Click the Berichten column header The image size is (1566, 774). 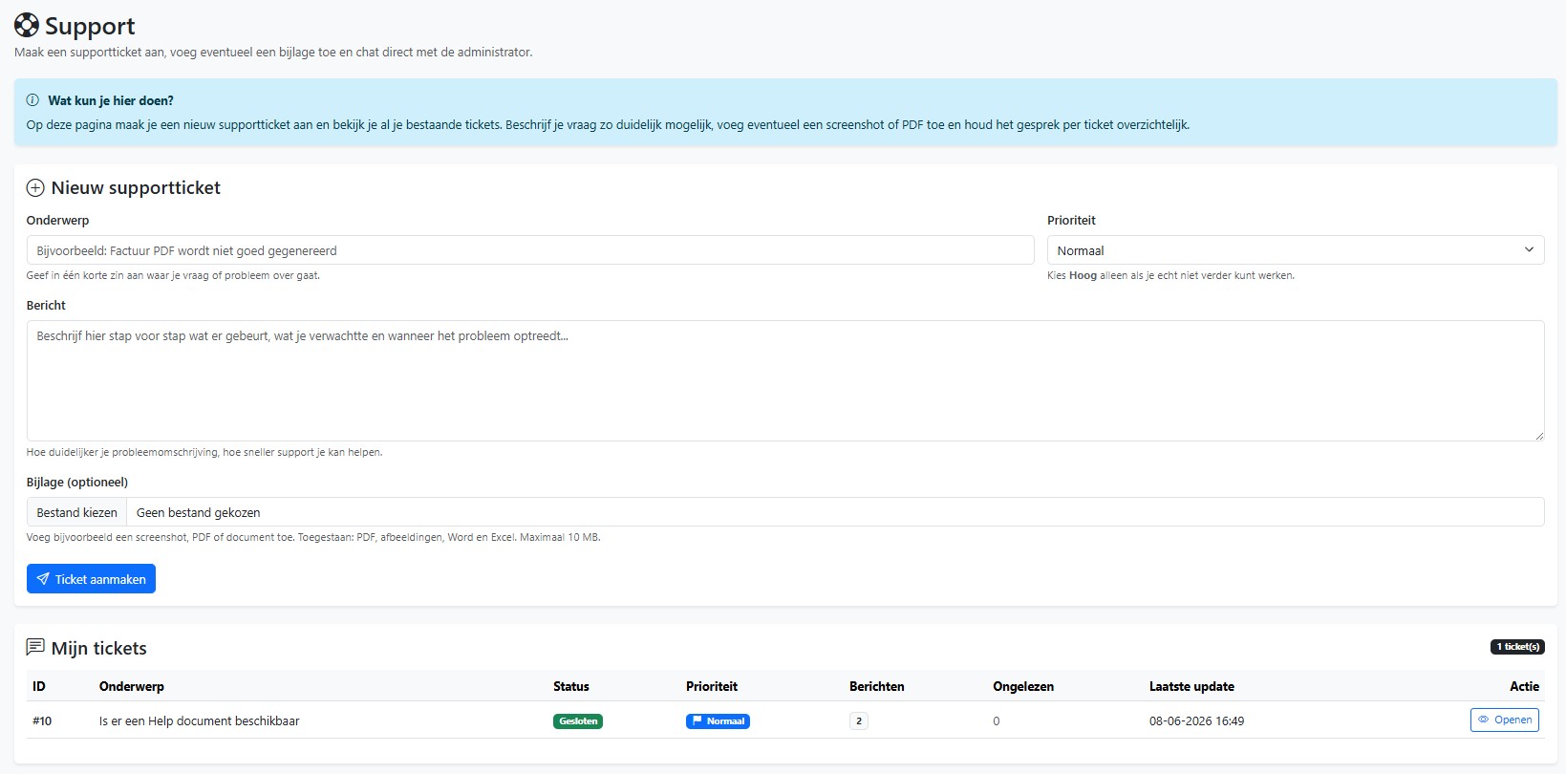click(877, 686)
